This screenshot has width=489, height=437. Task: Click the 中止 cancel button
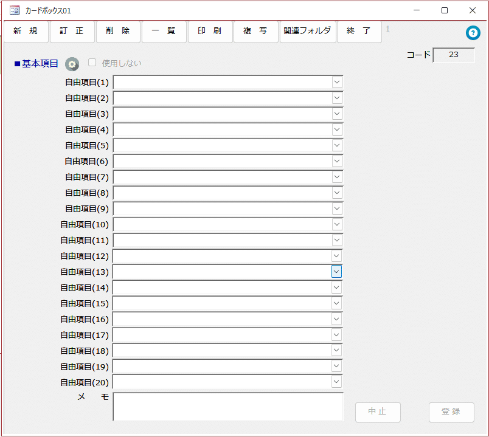(378, 411)
